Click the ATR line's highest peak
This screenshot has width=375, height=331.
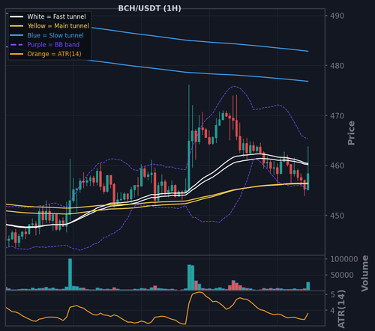(199, 292)
